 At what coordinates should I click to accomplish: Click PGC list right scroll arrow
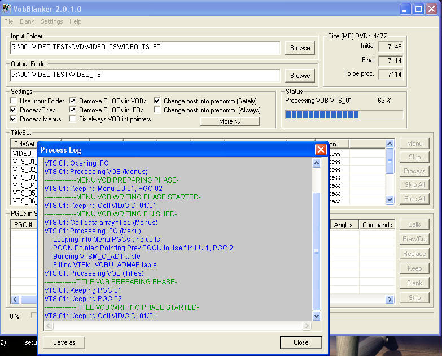[390, 299]
